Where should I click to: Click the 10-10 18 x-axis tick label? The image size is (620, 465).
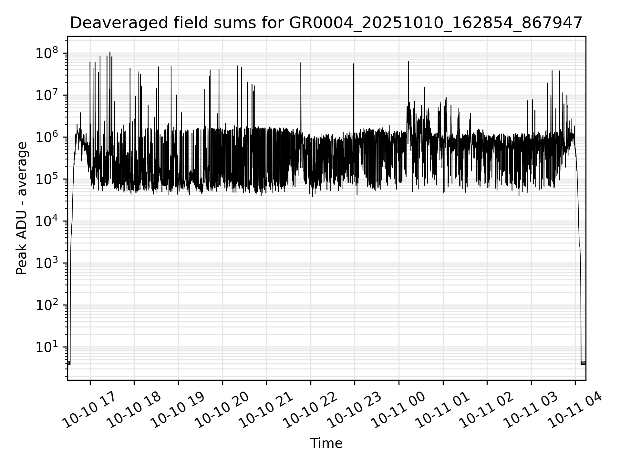point(134,409)
